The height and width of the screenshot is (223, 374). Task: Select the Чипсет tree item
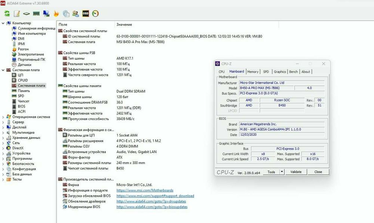[24, 101]
